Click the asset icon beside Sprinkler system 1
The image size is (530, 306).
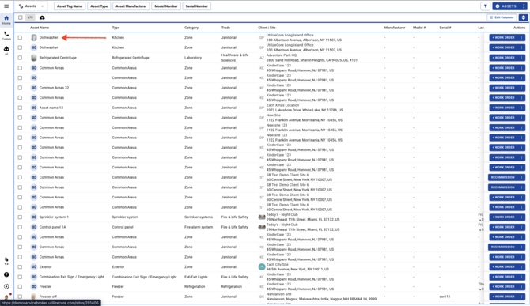34,217
